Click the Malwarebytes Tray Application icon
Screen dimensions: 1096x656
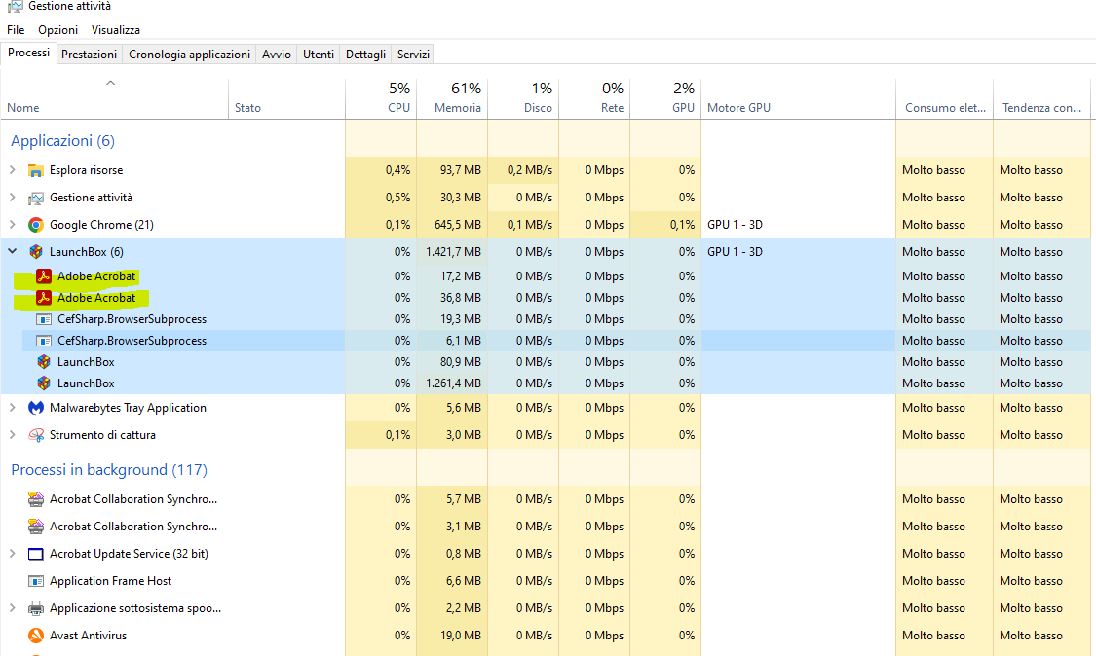tap(36, 408)
